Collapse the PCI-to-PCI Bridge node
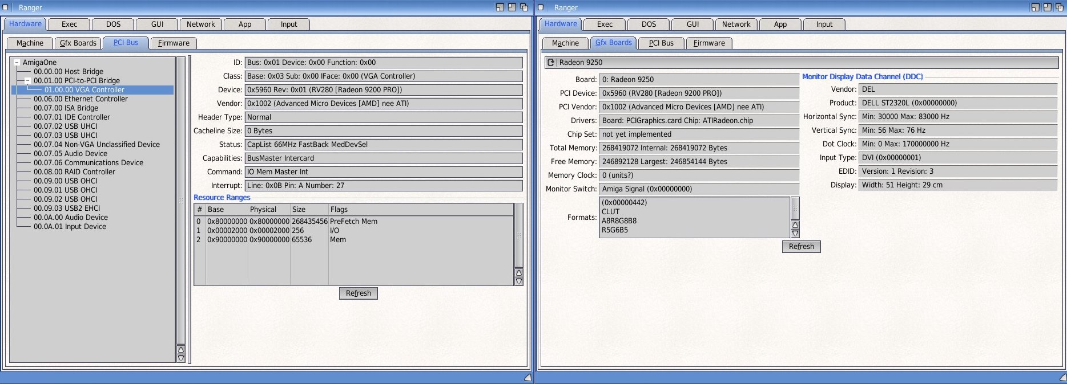Viewport: 1067px width, 384px height. click(x=27, y=81)
